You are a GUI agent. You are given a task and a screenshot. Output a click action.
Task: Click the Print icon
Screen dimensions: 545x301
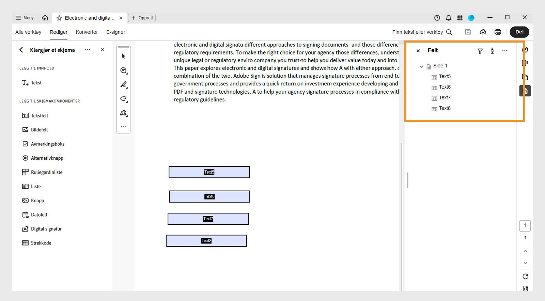[498, 32]
